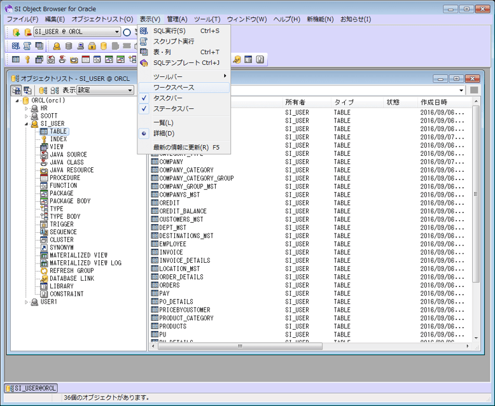Viewport: 495px width, 406px height.
Task: Click the lock icon in second toolbar
Action: click(92, 46)
